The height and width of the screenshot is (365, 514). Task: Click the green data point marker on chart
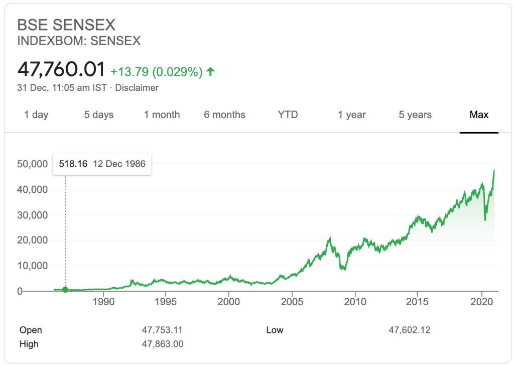[65, 290]
